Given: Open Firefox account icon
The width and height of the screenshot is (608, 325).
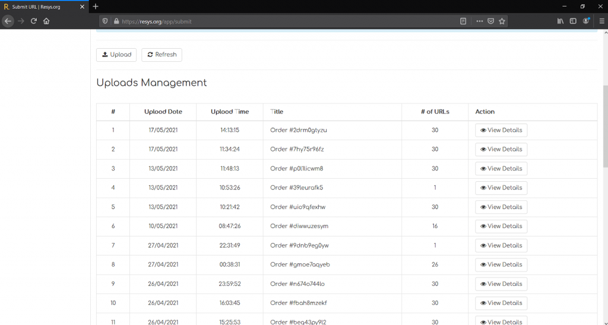Looking at the screenshot, I should [x=586, y=21].
